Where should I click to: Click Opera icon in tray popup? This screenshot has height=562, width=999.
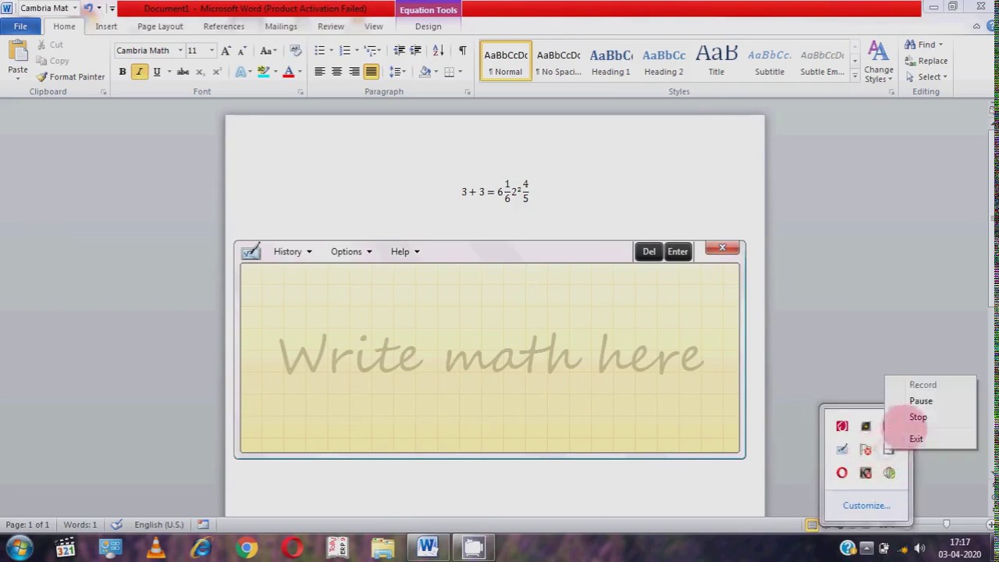[x=841, y=473]
